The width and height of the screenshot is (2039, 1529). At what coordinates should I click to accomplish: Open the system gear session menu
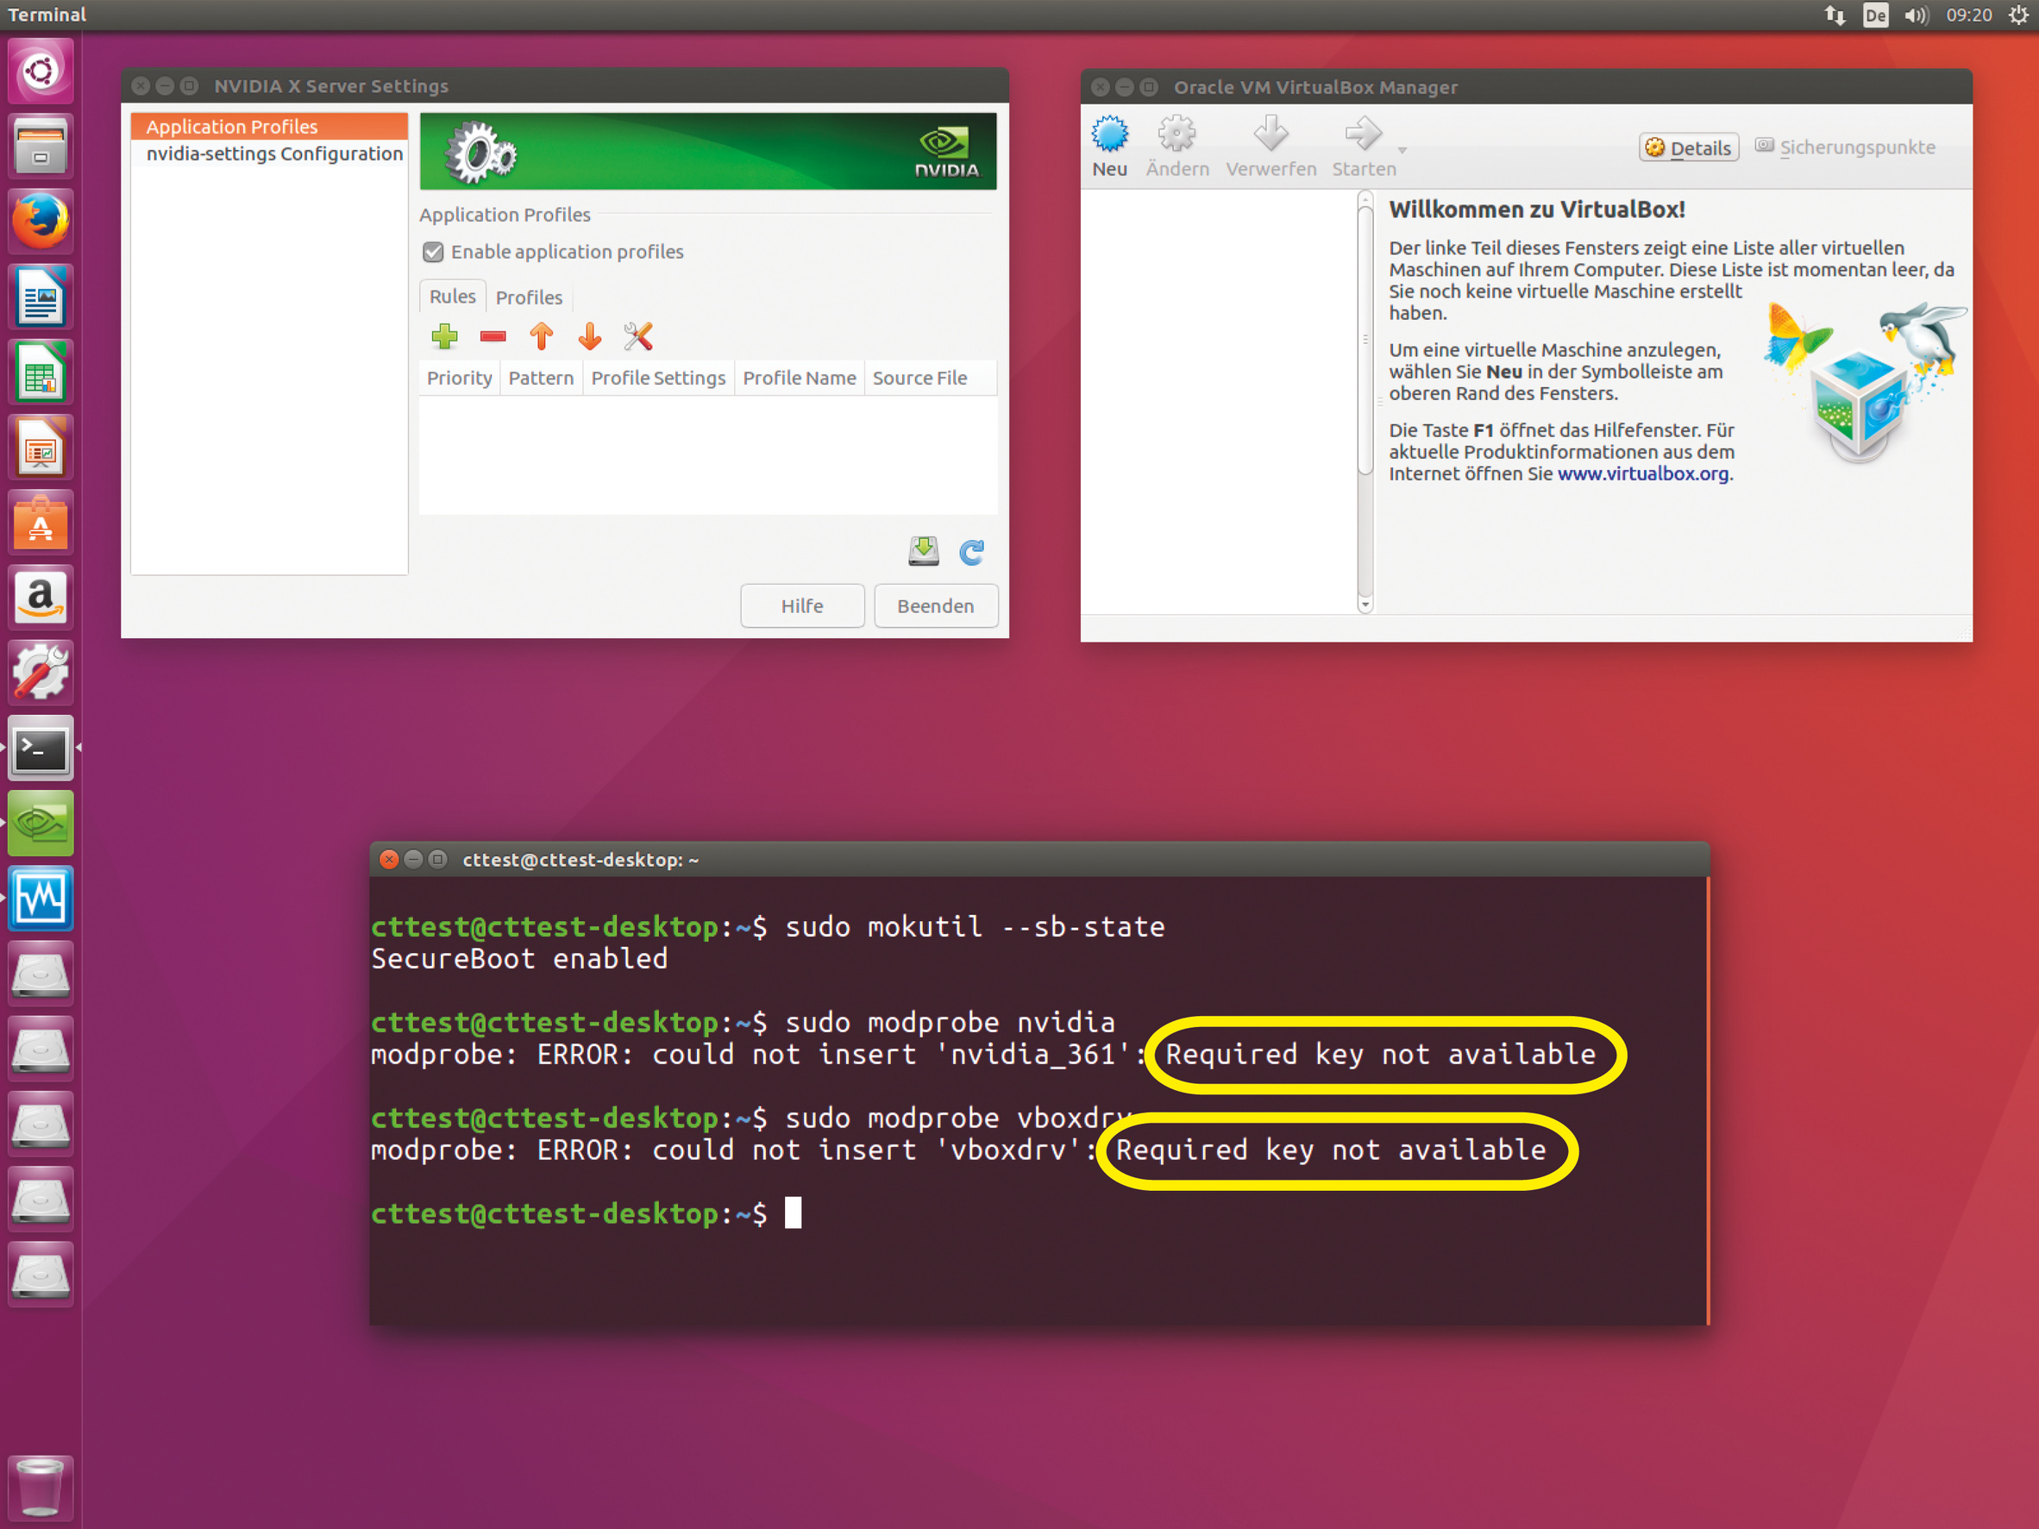click(x=2017, y=15)
